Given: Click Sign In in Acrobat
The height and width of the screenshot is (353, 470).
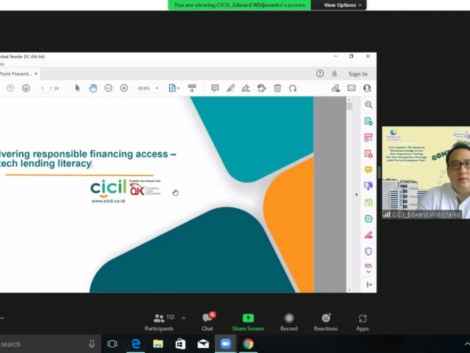Looking at the screenshot, I should [358, 74].
